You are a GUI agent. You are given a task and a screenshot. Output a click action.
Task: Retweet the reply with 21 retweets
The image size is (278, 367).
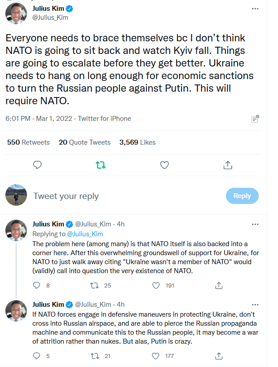[x=95, y=356]
